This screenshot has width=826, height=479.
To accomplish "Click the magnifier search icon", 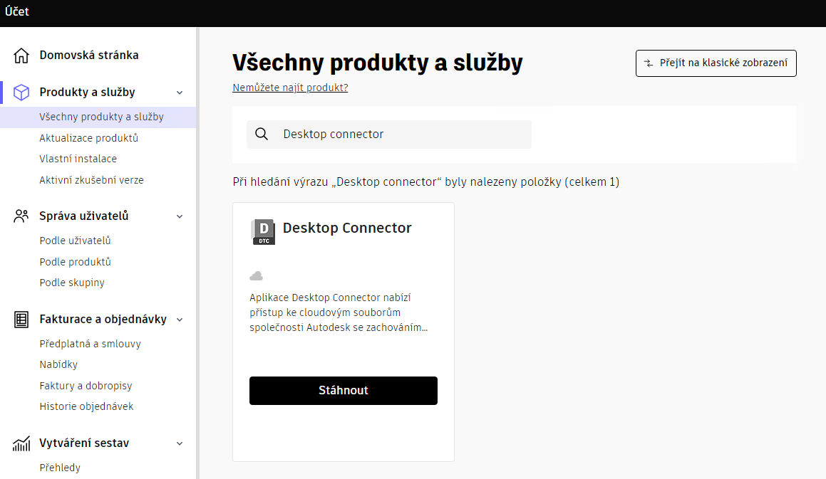I will click(x=262, y=135).
